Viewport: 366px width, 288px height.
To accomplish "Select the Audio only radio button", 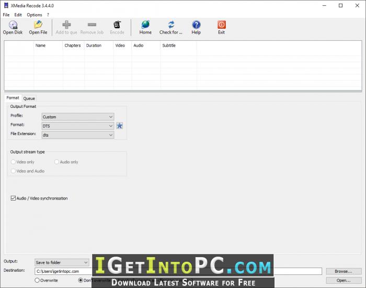I will [56, 162].
